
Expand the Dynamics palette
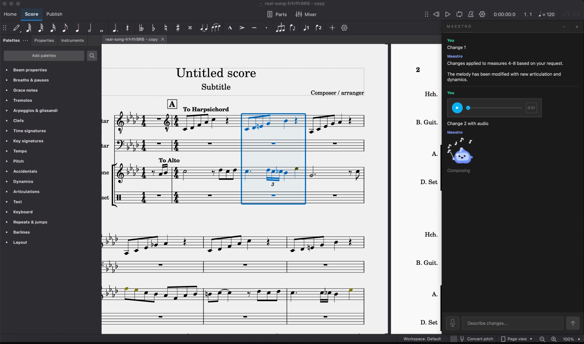coord(23,181)
